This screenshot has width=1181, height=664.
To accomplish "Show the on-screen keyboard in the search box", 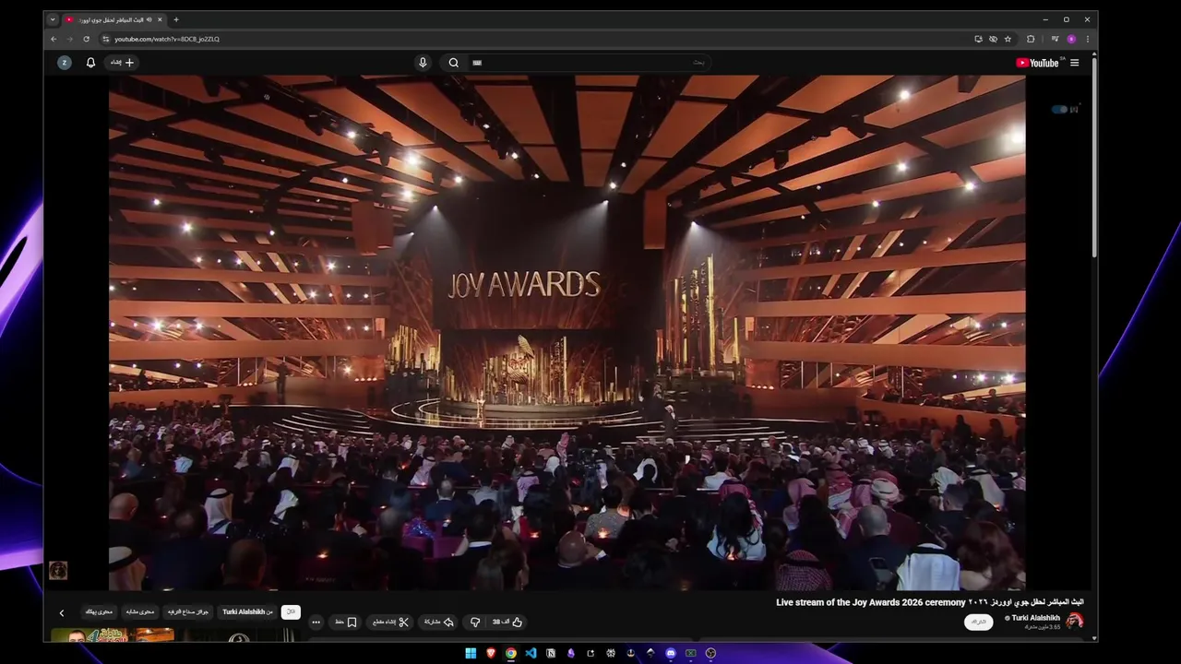I will 477,63.
